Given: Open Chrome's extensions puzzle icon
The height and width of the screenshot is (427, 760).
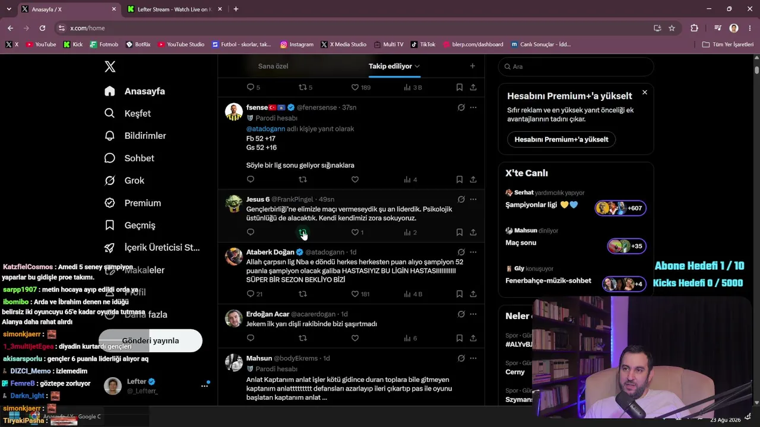Looking at the screenshot, I should pyautogui.click(x=694, y=28).
